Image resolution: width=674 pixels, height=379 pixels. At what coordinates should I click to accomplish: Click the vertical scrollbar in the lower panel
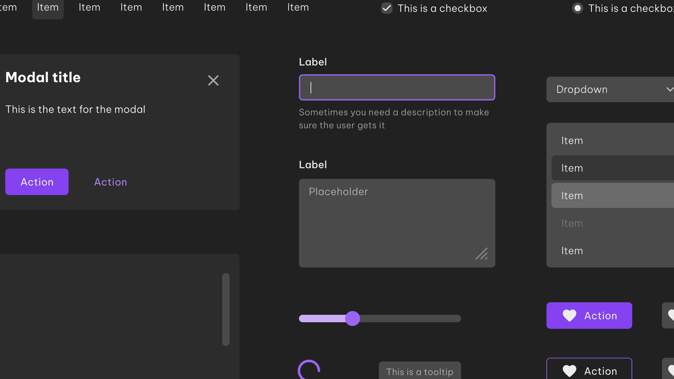pyautogui.click(x=226, y=309)
